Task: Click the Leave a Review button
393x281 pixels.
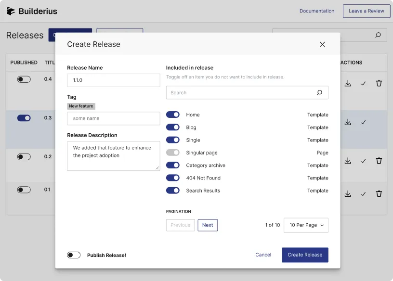Action: pyautogui.click(x=367, y=11)
